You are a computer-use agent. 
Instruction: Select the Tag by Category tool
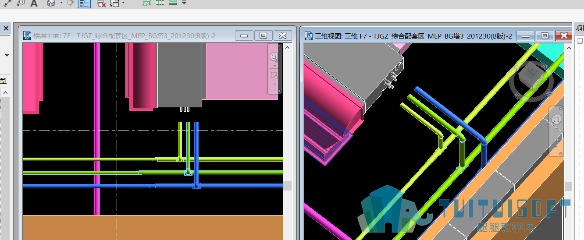[21, 3]
